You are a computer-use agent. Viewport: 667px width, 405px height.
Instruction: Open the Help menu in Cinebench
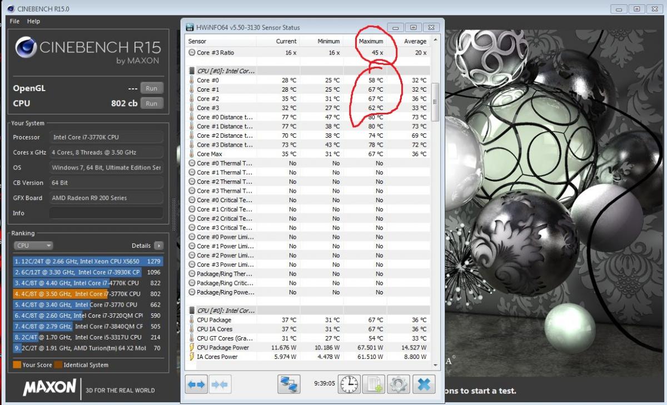click(33, 21)
